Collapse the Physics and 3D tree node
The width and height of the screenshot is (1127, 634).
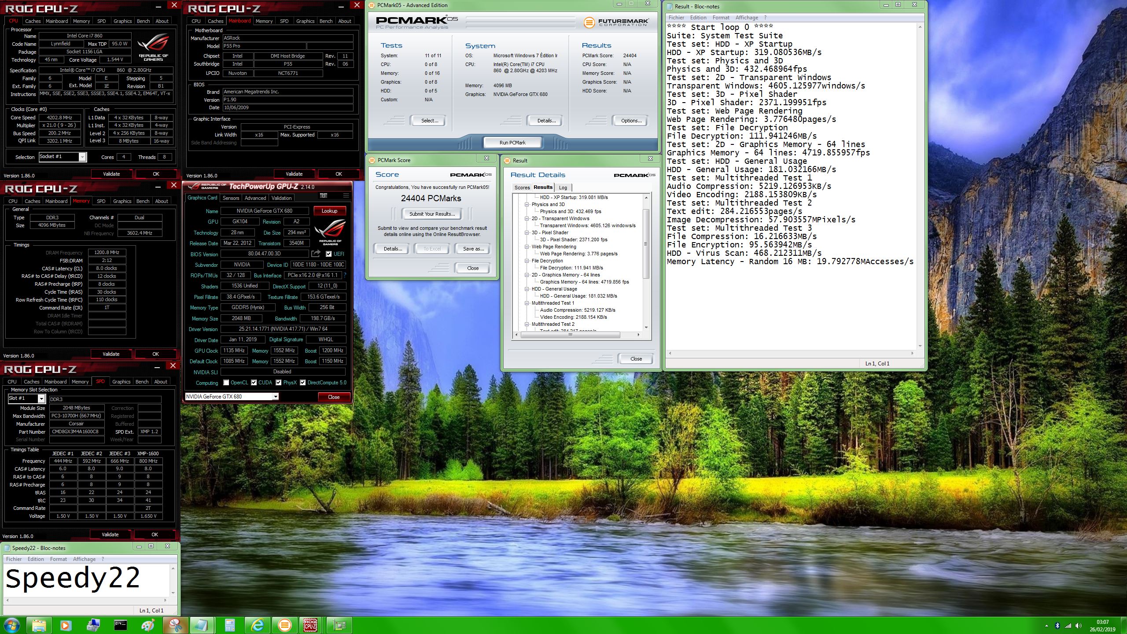(527, 204)
